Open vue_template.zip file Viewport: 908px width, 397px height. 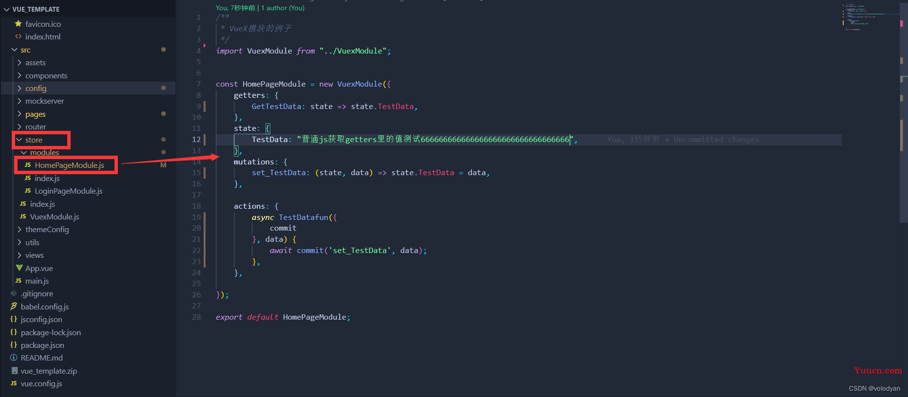pyautogui.click(x=49, y=371)
